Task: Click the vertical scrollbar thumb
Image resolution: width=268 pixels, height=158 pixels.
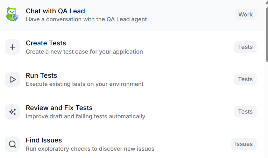Action: [267, 35]
